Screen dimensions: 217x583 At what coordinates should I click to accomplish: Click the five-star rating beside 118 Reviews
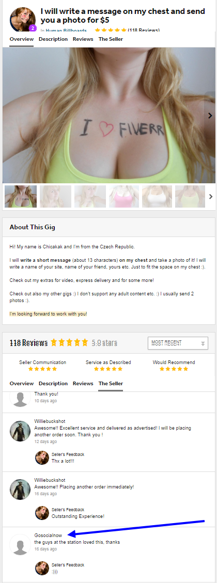pos(70,342)
